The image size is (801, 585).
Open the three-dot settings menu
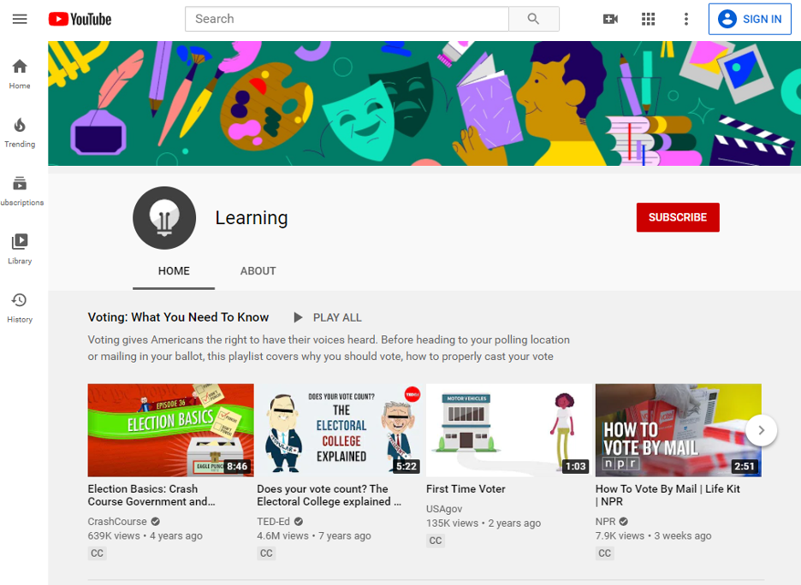point(686,19)
